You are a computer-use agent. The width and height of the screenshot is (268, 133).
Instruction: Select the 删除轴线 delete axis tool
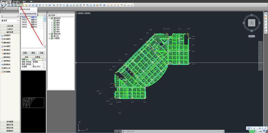pos(6,53)
